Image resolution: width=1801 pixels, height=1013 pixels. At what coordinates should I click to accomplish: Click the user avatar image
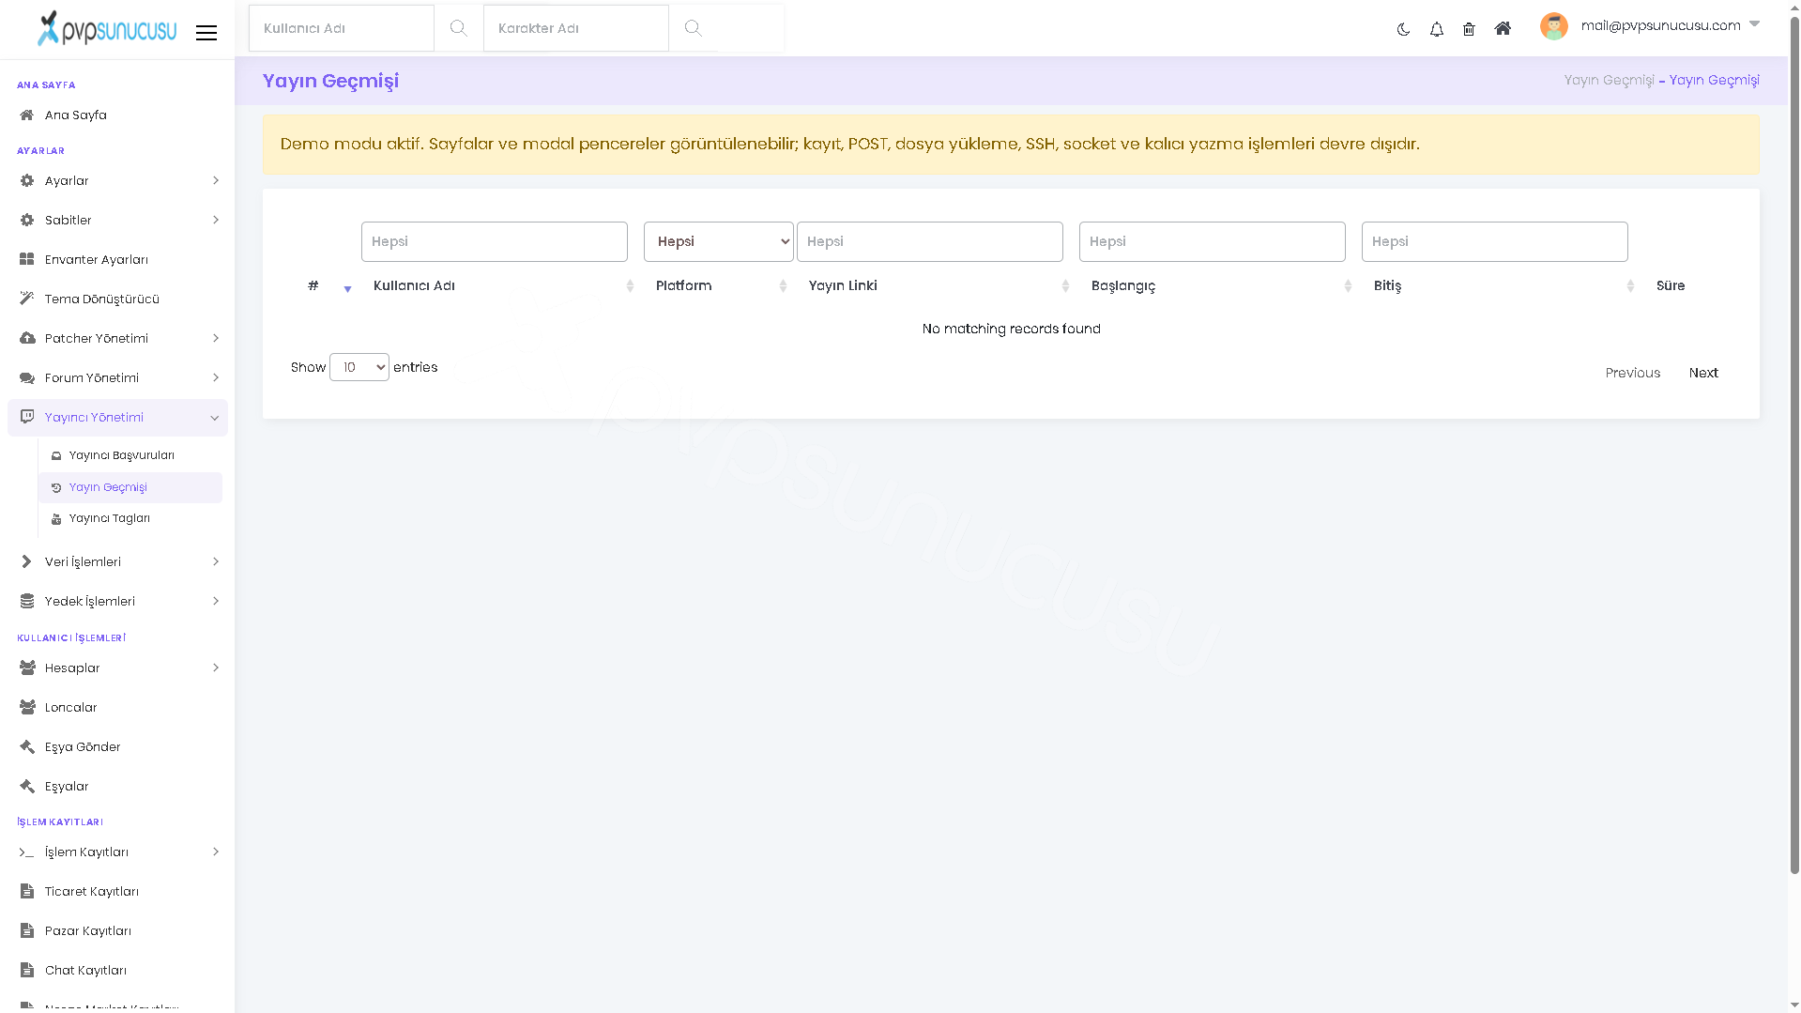1553,26
